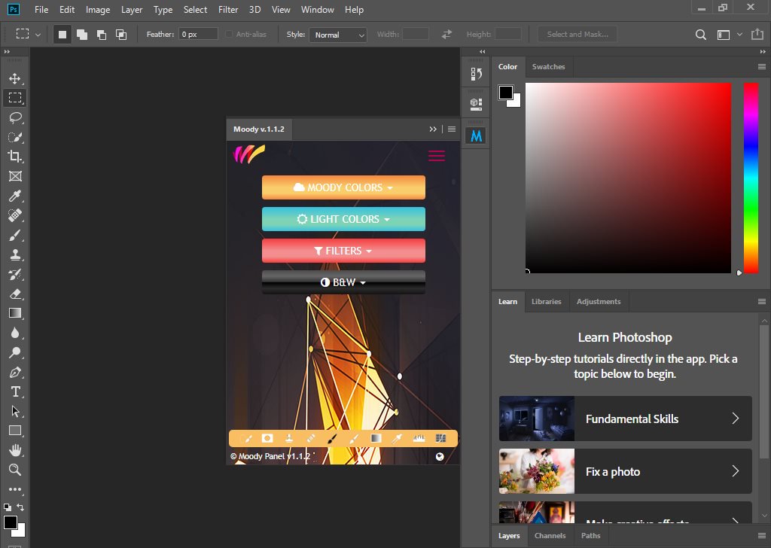Select the gradient icon in the Moody toolbar
The image size is (771, 548).
(x=375, y=437)
